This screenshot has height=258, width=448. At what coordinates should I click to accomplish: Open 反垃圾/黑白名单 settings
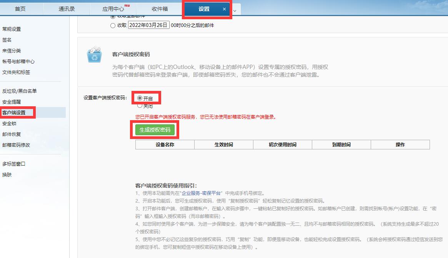(x=20, y=91)
